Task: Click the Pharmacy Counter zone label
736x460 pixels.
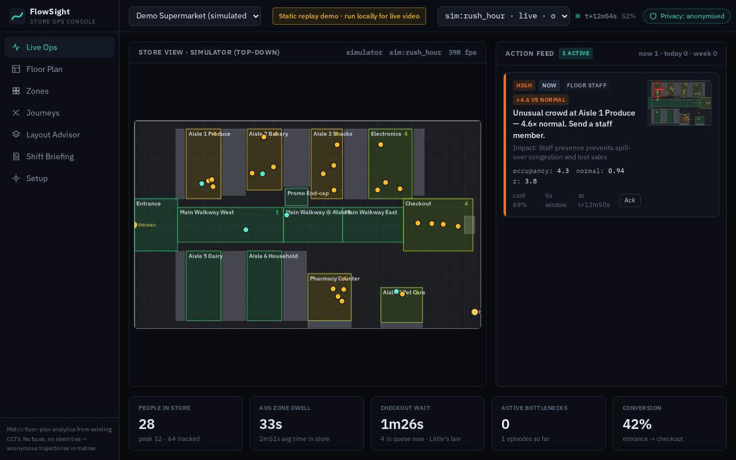Action: (335, 279)
